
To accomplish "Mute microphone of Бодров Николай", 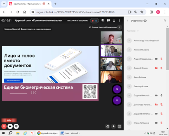I will pos(161,95).
